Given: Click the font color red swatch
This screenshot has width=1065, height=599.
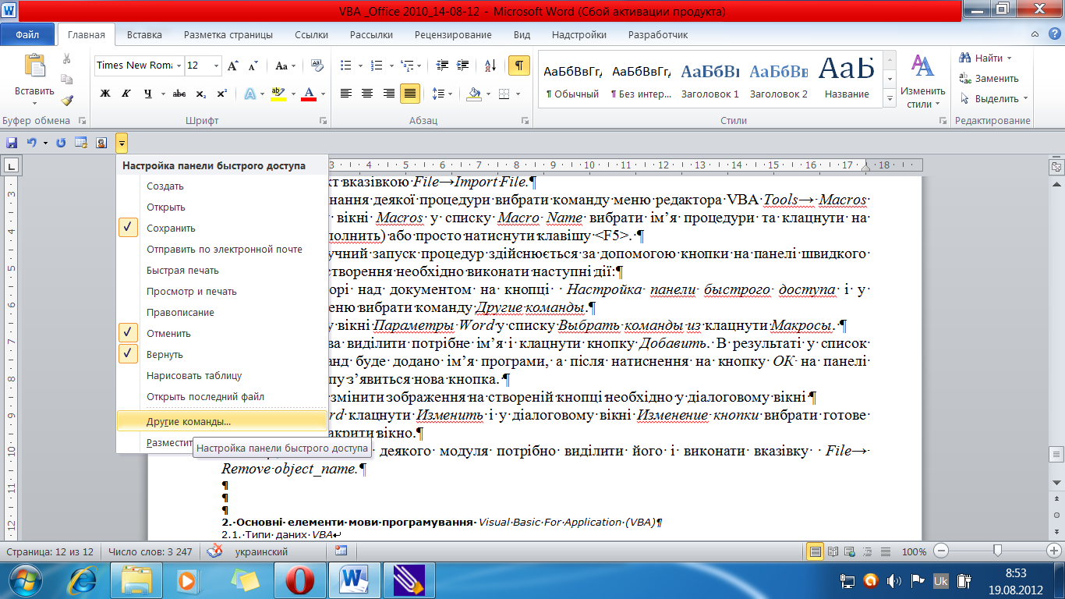Looking at the screenshot, I should (x=309, y=94).
